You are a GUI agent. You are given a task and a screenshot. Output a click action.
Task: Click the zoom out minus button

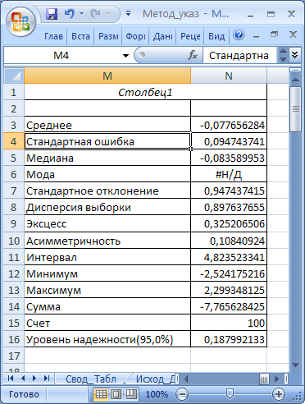click(182, 394)
